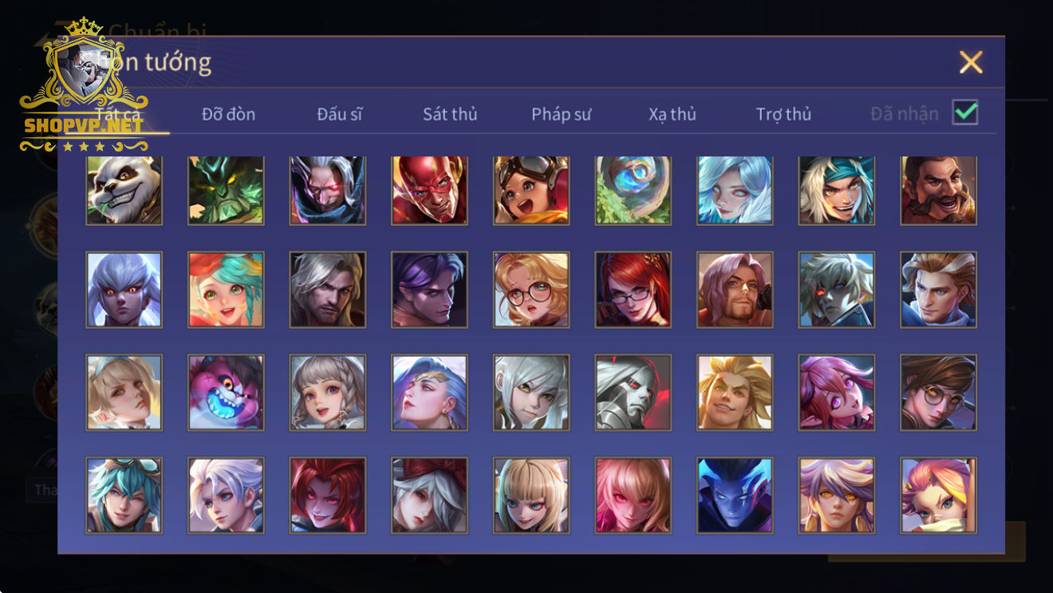Filter heroes by Sát thủ
The image size is (1053, 593).
click(x=450, y=114)
